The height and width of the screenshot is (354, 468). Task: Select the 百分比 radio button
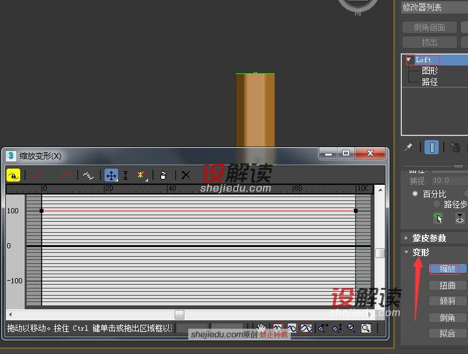click(415, 194)
